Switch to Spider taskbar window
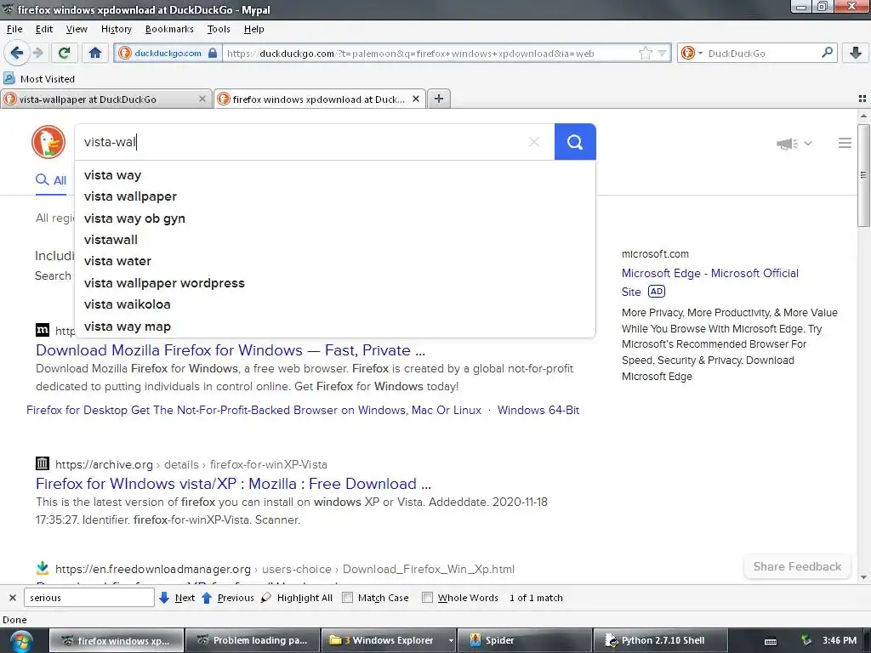This screenshot has width=871, height=653. (x=524, y=640)
